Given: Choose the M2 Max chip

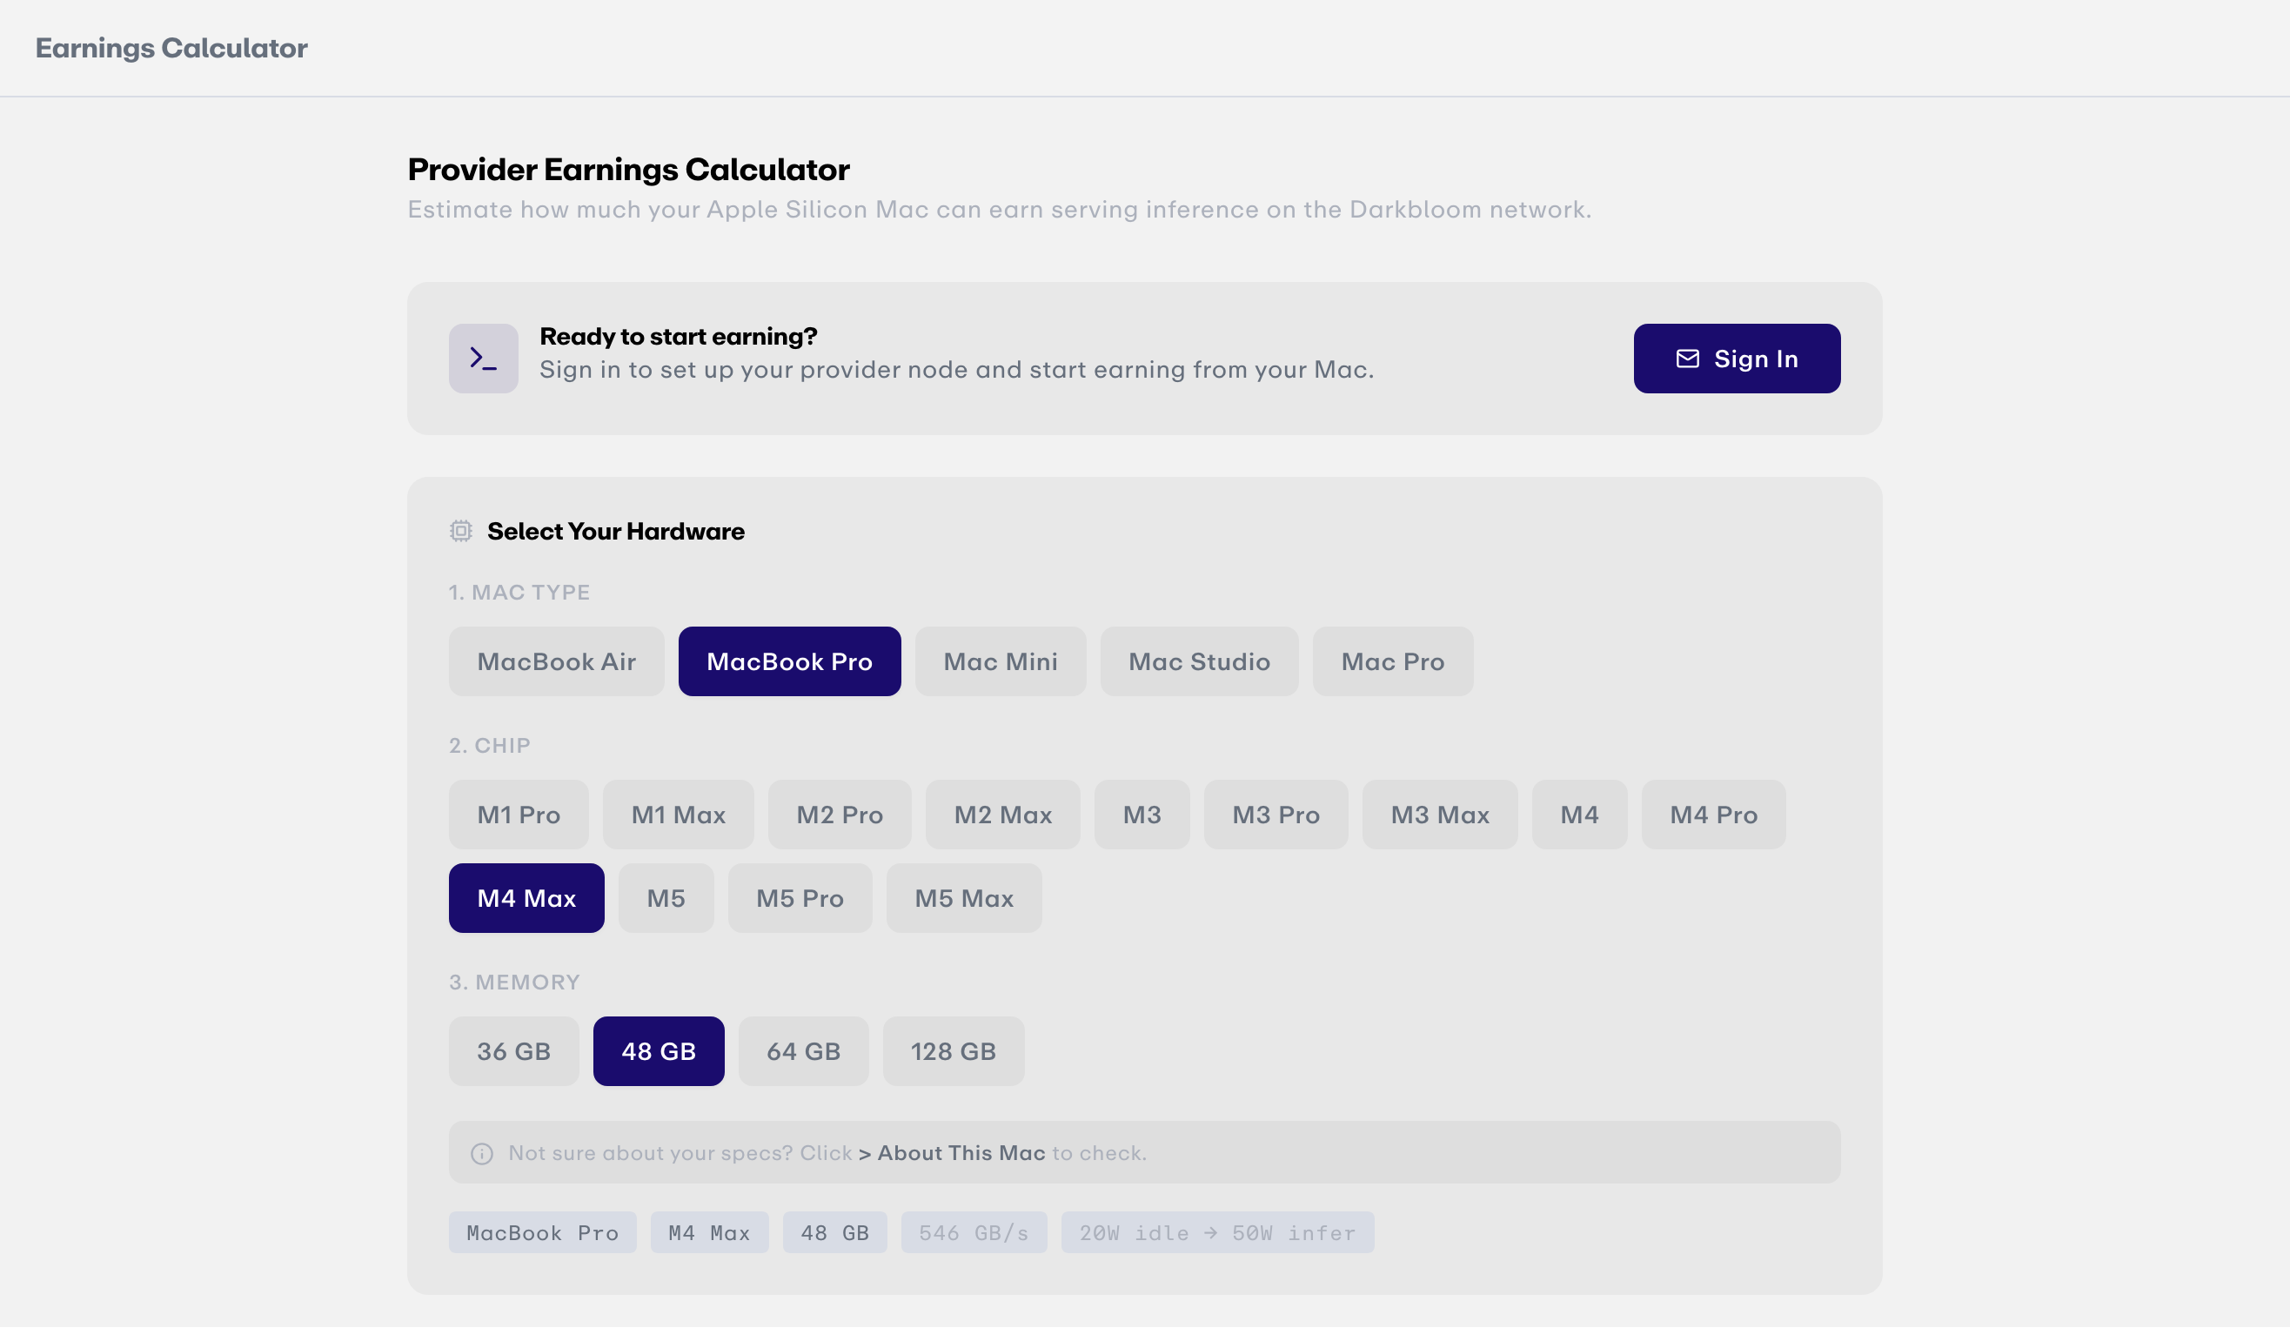Looking at the screenshot, I should tap(1002, 815).
